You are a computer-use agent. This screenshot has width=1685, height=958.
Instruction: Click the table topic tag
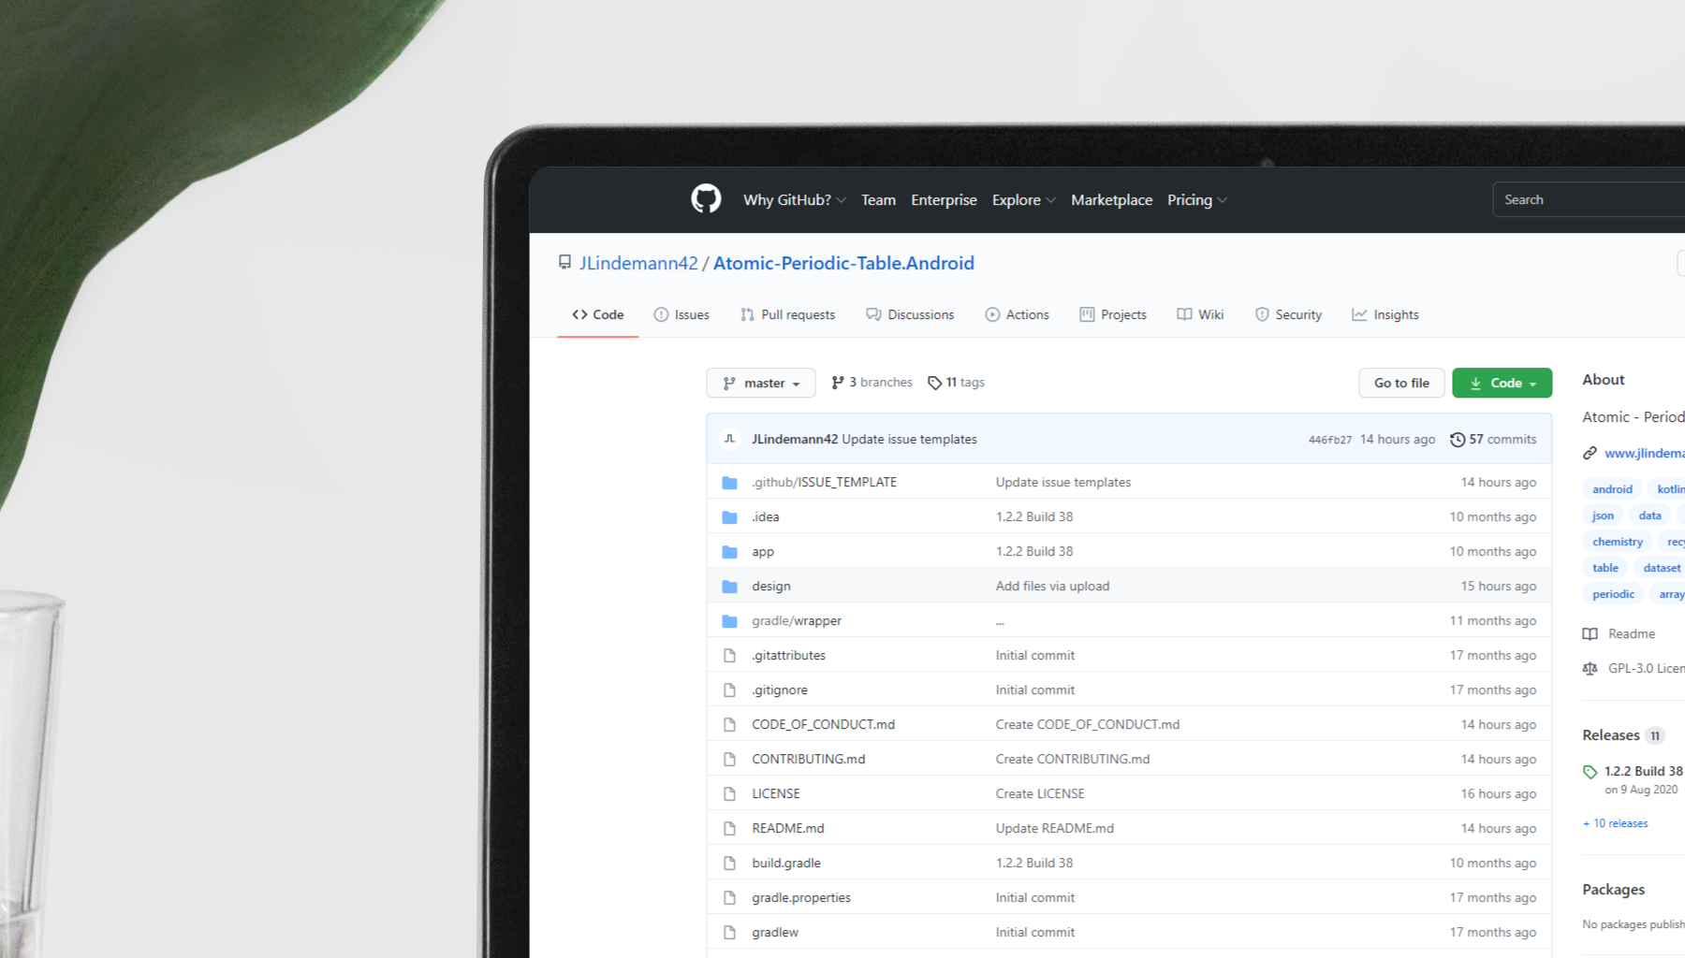pos(1605,568)
